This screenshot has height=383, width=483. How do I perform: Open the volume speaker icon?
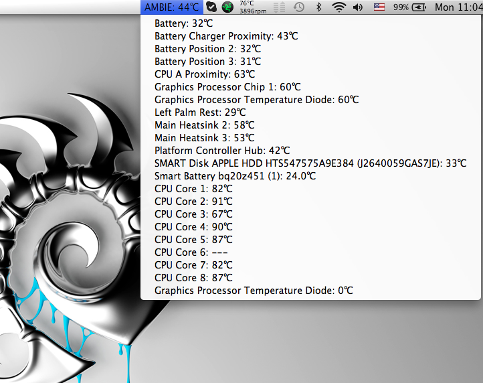(358, 7)
